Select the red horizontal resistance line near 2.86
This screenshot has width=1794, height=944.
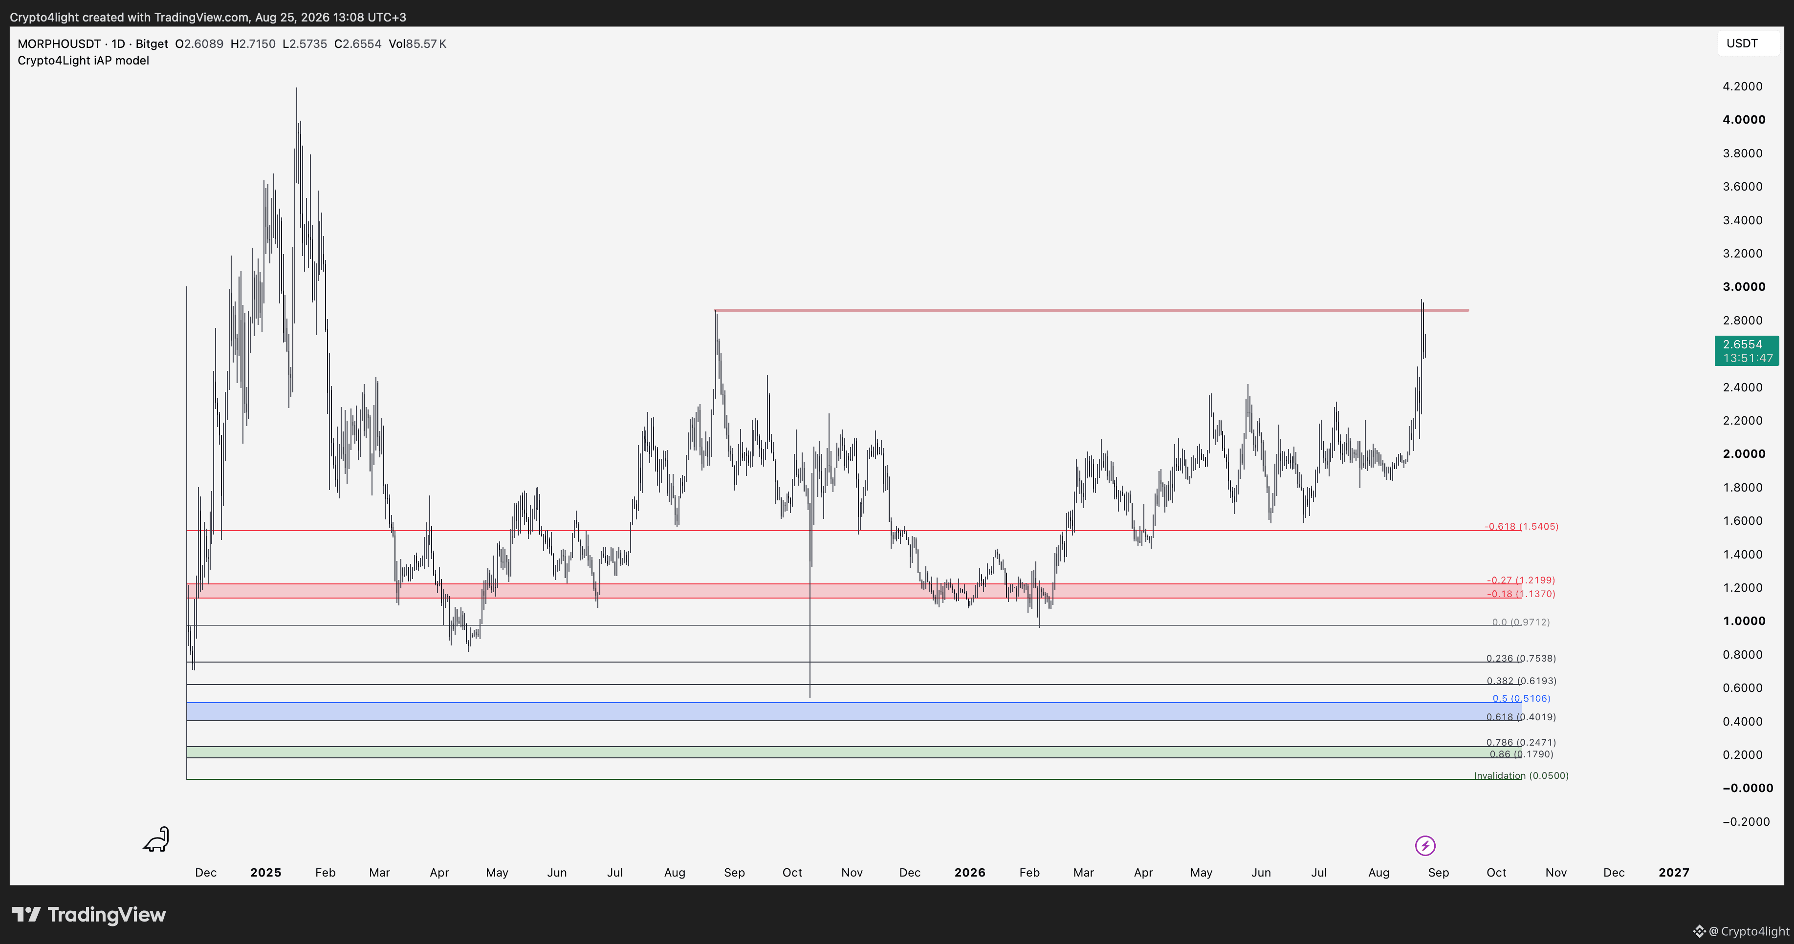point(1091,310)
